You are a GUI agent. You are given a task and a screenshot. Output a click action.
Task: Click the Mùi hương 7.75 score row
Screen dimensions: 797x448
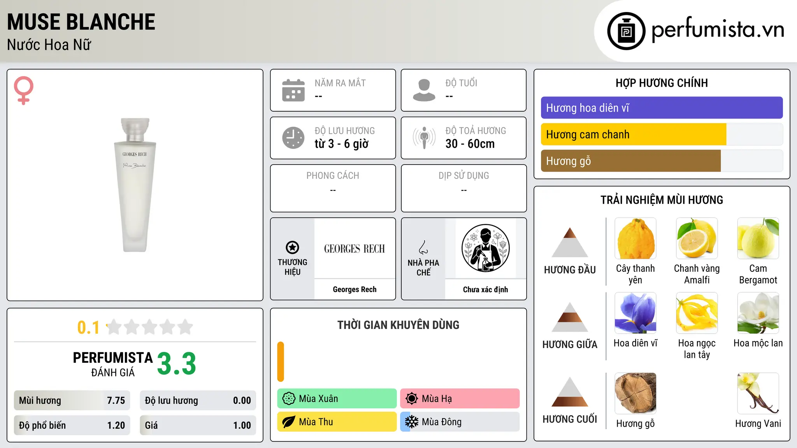pyautogui.click(x=72, y=401)
